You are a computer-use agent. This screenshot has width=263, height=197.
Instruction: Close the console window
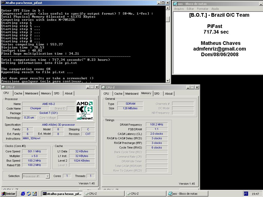167,3
